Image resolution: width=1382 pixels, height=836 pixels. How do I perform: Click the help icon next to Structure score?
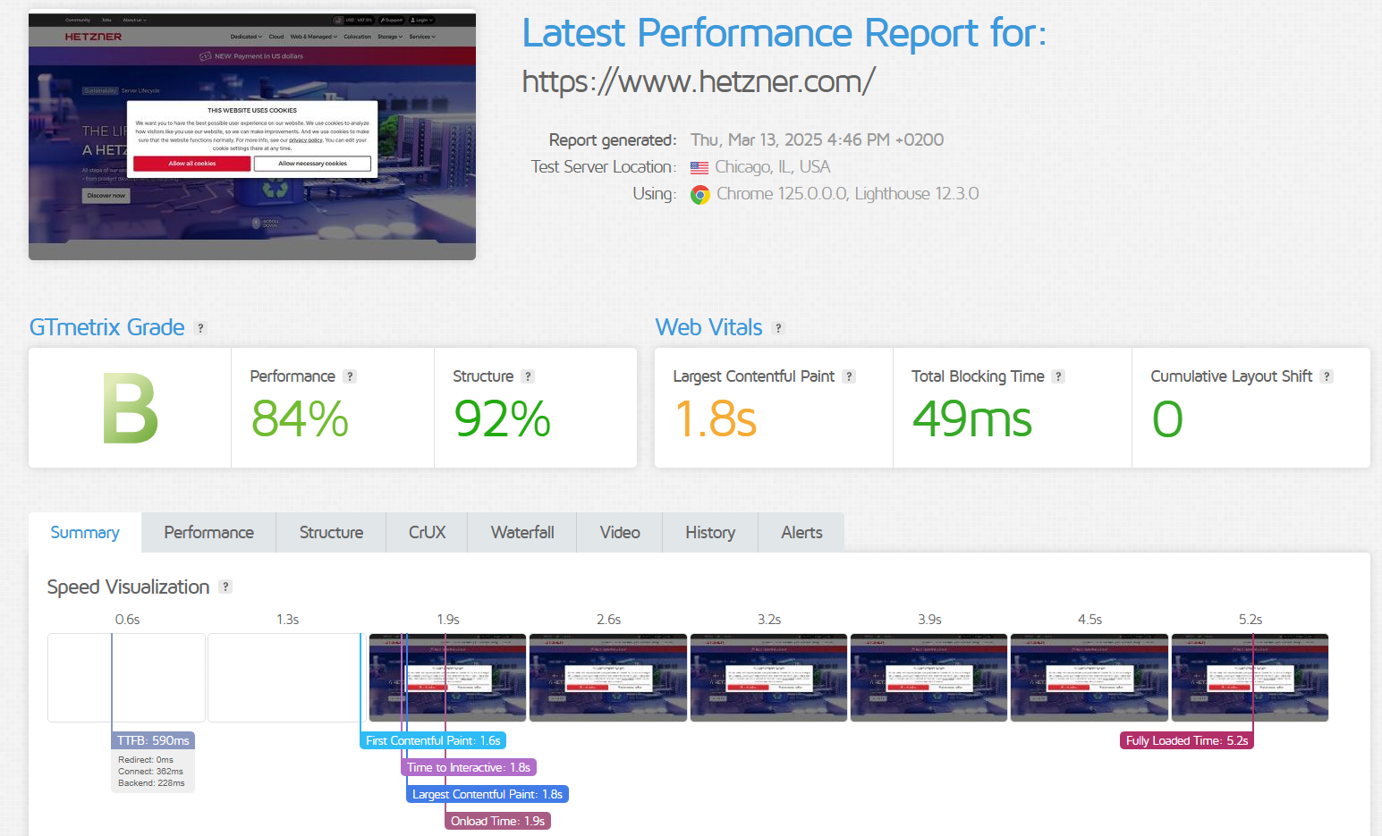[x=528, y=376]
